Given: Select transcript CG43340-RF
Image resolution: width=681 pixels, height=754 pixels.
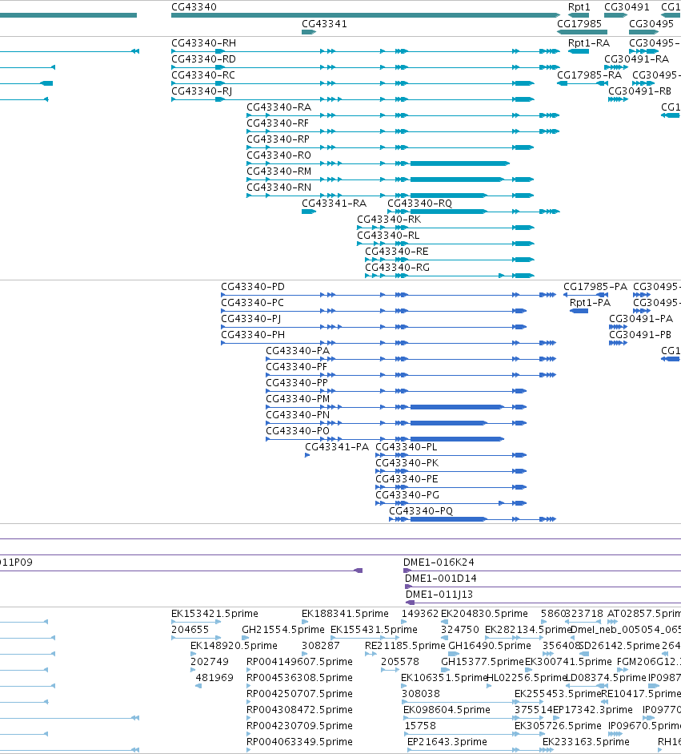Looking at the screenshot, I should coord(278,123).
